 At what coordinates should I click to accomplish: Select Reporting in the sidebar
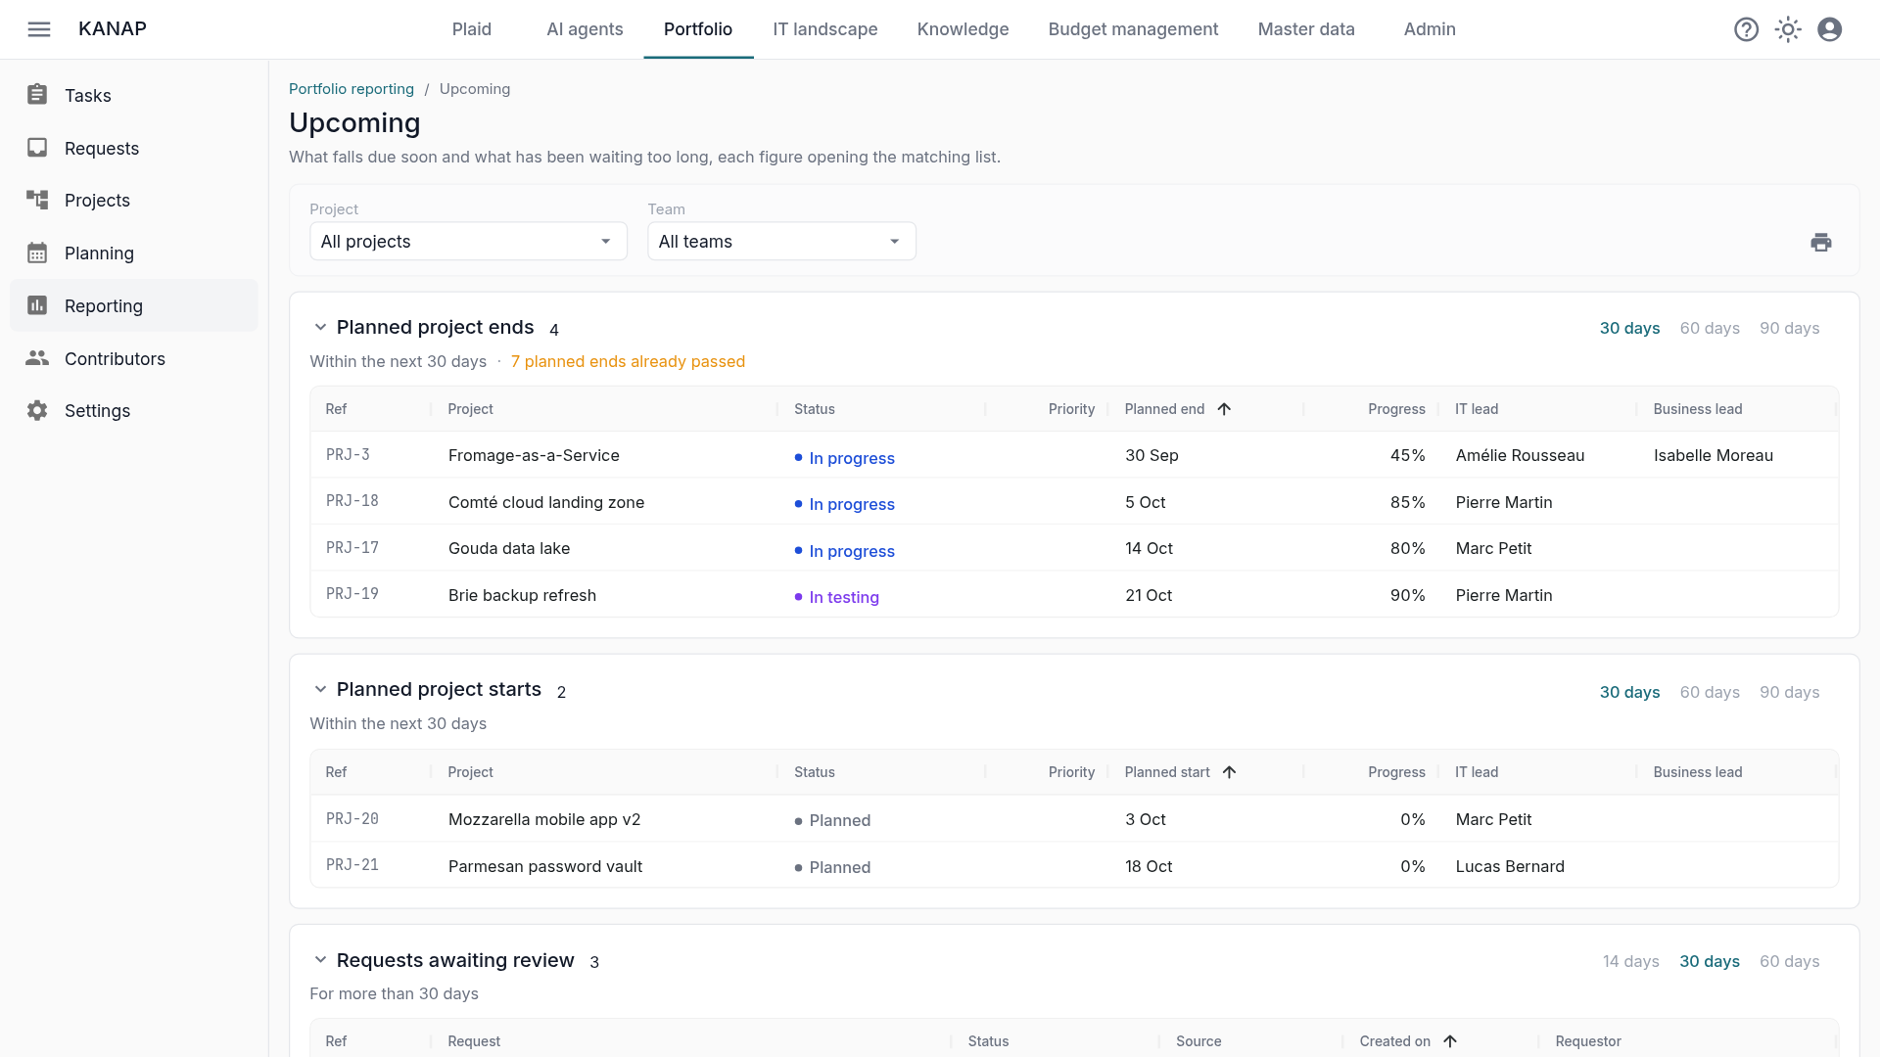point(134,305)
